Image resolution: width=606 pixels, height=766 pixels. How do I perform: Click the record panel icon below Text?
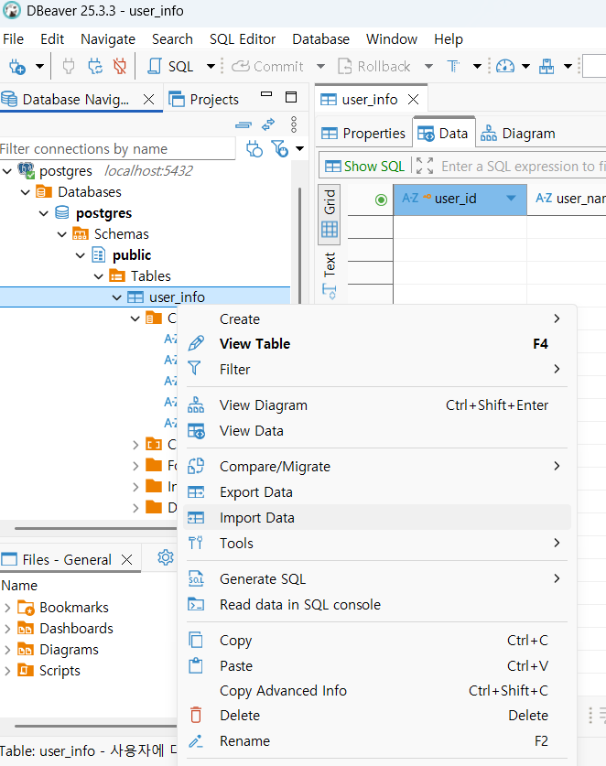(x=330, y=292)
